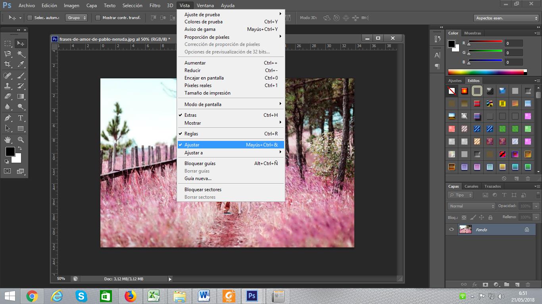Select the Brush tool
This screenshot has width=542, height=304.
point(21,75)
